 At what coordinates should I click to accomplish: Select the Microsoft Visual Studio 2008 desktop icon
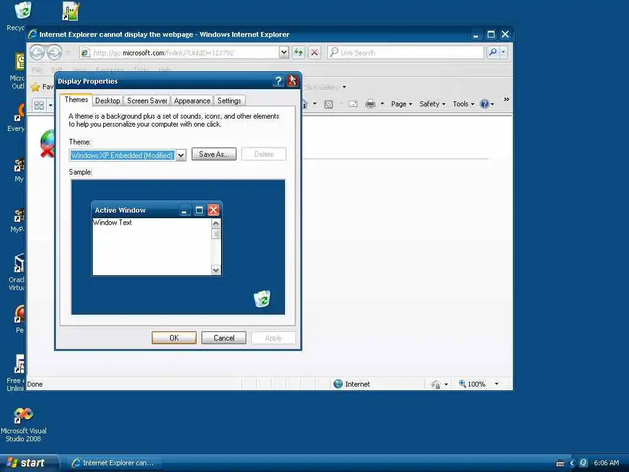coord(23,425)
